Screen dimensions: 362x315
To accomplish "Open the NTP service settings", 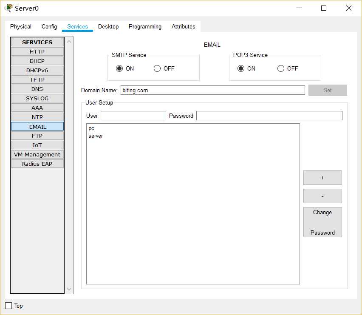I will (37, 117).
